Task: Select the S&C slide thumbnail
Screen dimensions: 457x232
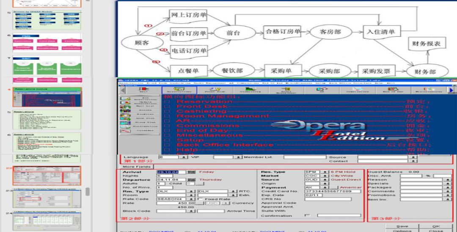Action: click(x=47, y=65)
